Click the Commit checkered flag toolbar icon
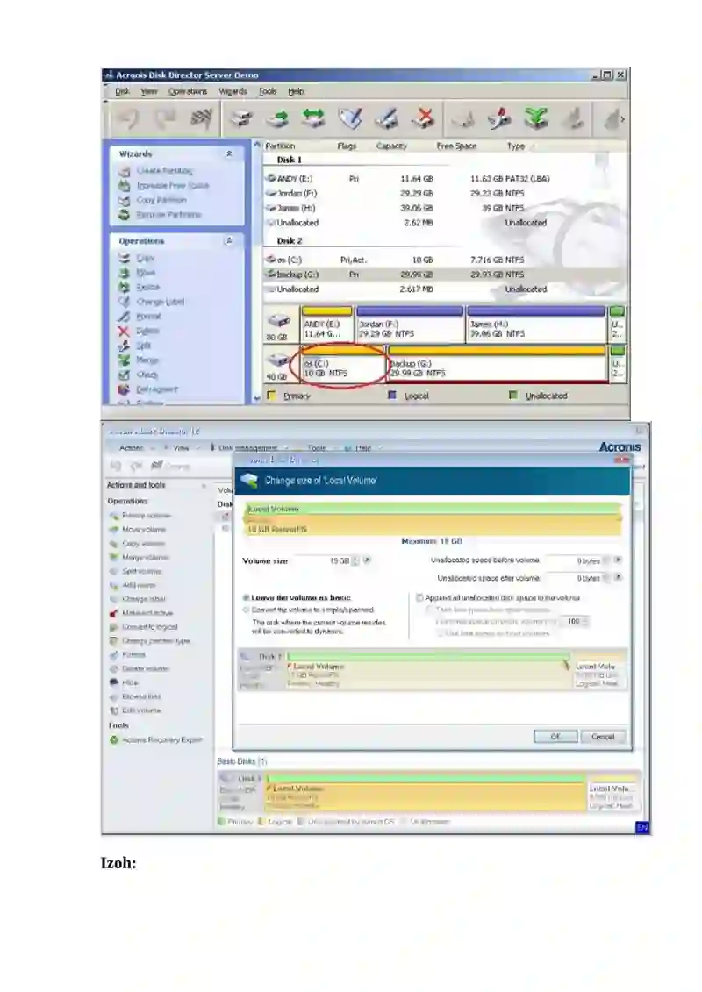Image resolution: width=702 pixels, height=992 pixels. point(201,119)
